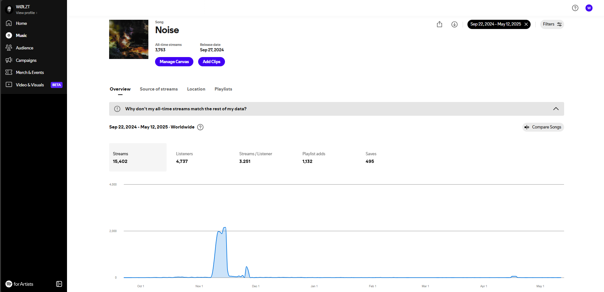Switch to the Playlists tab

click(x=223, y=89)
